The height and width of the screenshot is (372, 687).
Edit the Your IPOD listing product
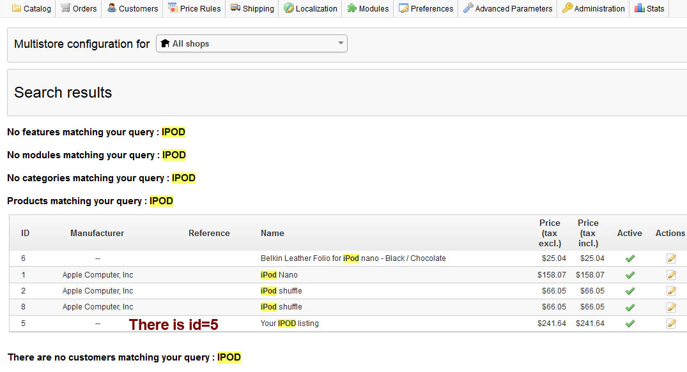671,324
